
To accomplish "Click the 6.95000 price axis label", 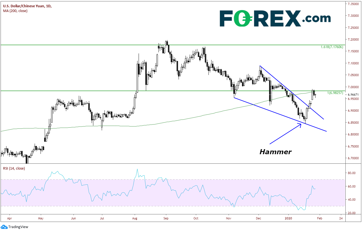I will (x=353, y=99).
